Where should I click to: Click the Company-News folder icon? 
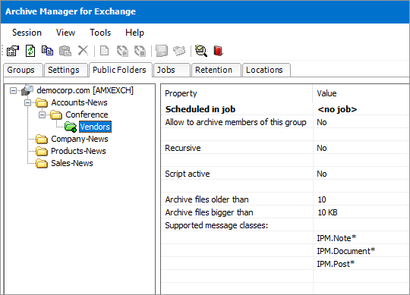pos(42,139)
